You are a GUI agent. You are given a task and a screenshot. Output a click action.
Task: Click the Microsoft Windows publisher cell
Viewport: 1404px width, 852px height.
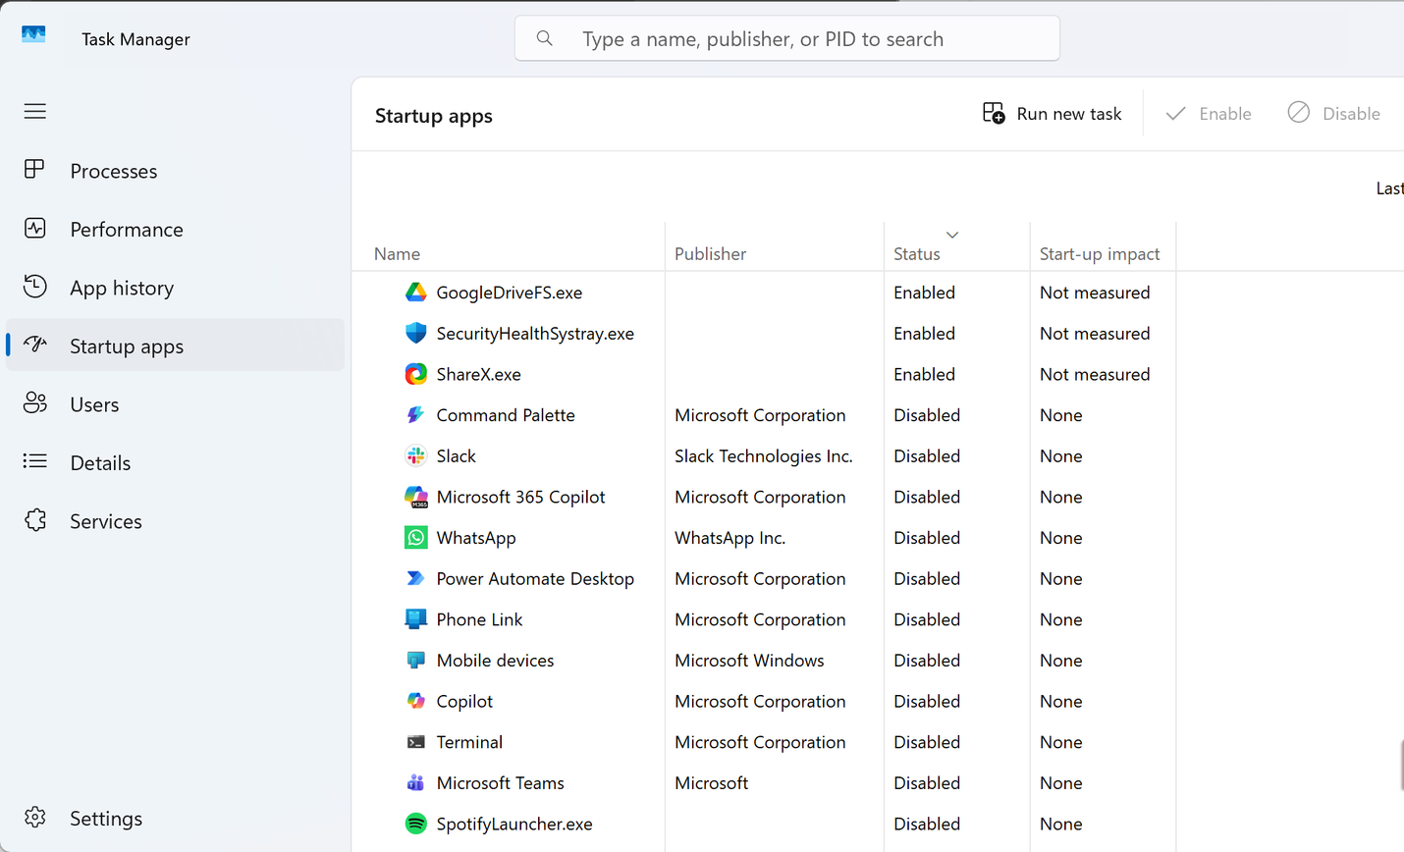749,661
